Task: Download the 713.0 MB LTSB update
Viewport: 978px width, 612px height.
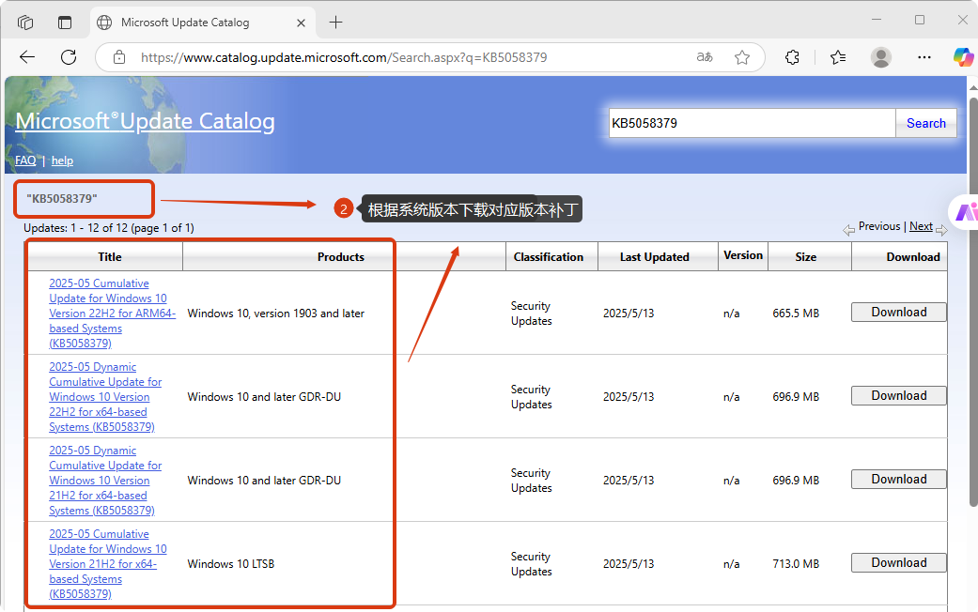Action: (x=899, y=563)
